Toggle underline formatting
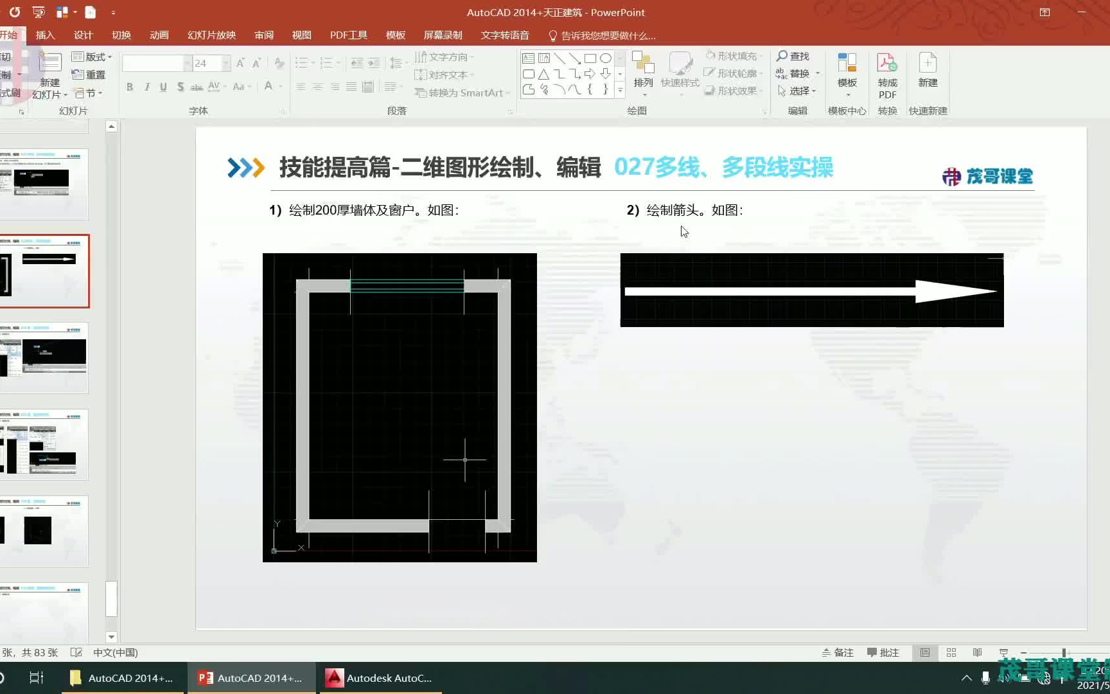The height and width of the screenshot is (694, 1110). (x=163, y=86)
